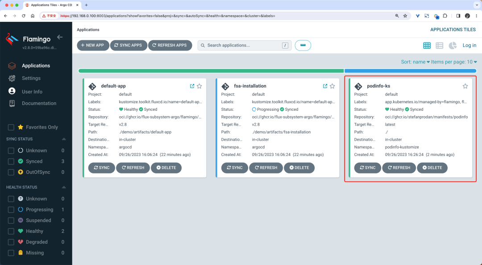Check the Progressing health filter

click(x=11, y=210)
